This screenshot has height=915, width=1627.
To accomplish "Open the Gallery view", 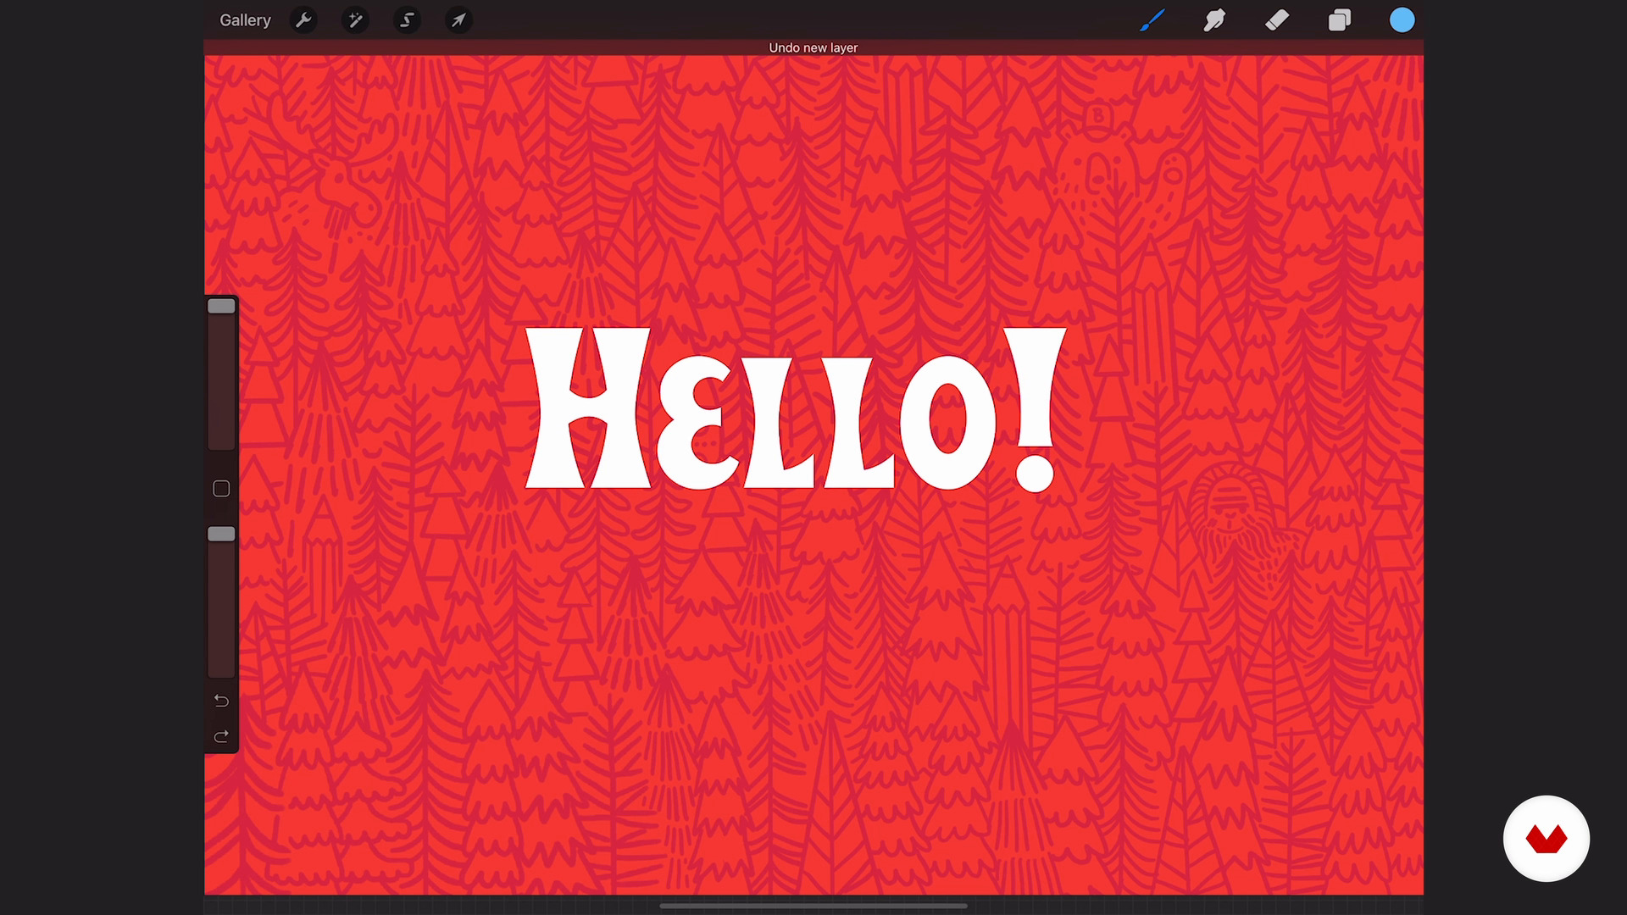I will 245,20.
